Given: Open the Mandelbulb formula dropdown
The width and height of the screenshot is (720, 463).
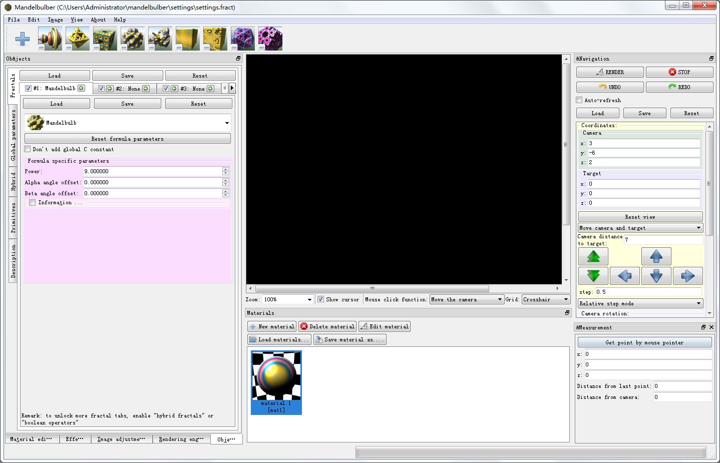Looking at the screenshot, I should (128, 123).
